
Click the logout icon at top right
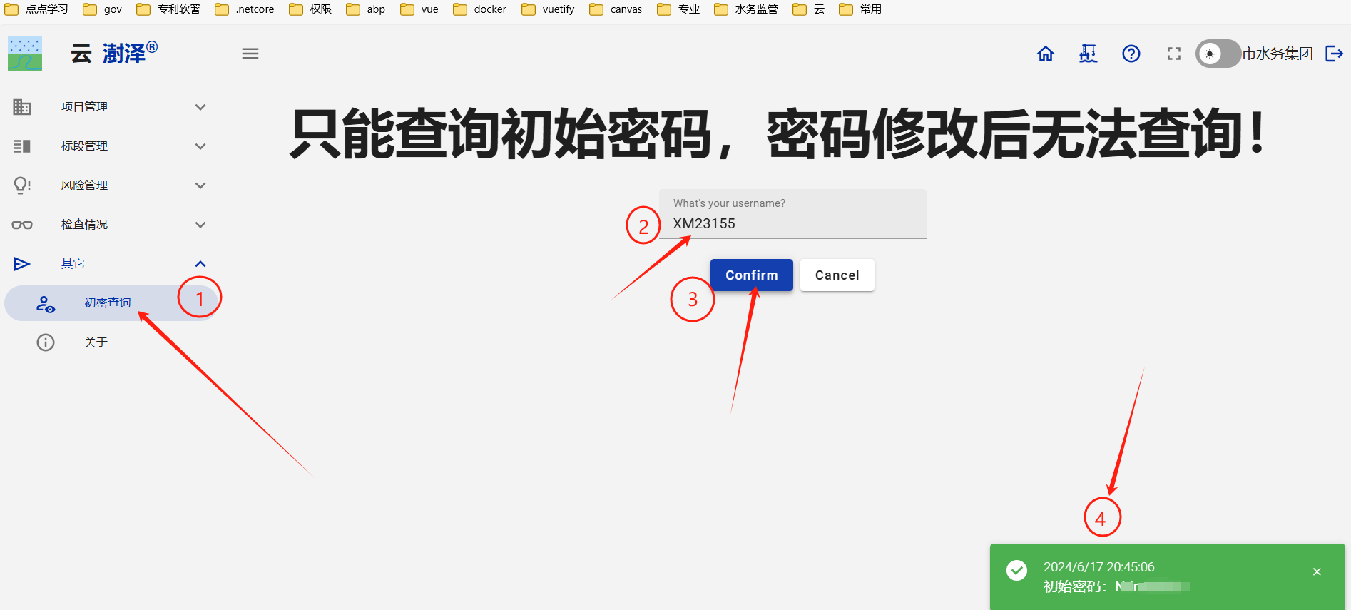[1333, 54]
